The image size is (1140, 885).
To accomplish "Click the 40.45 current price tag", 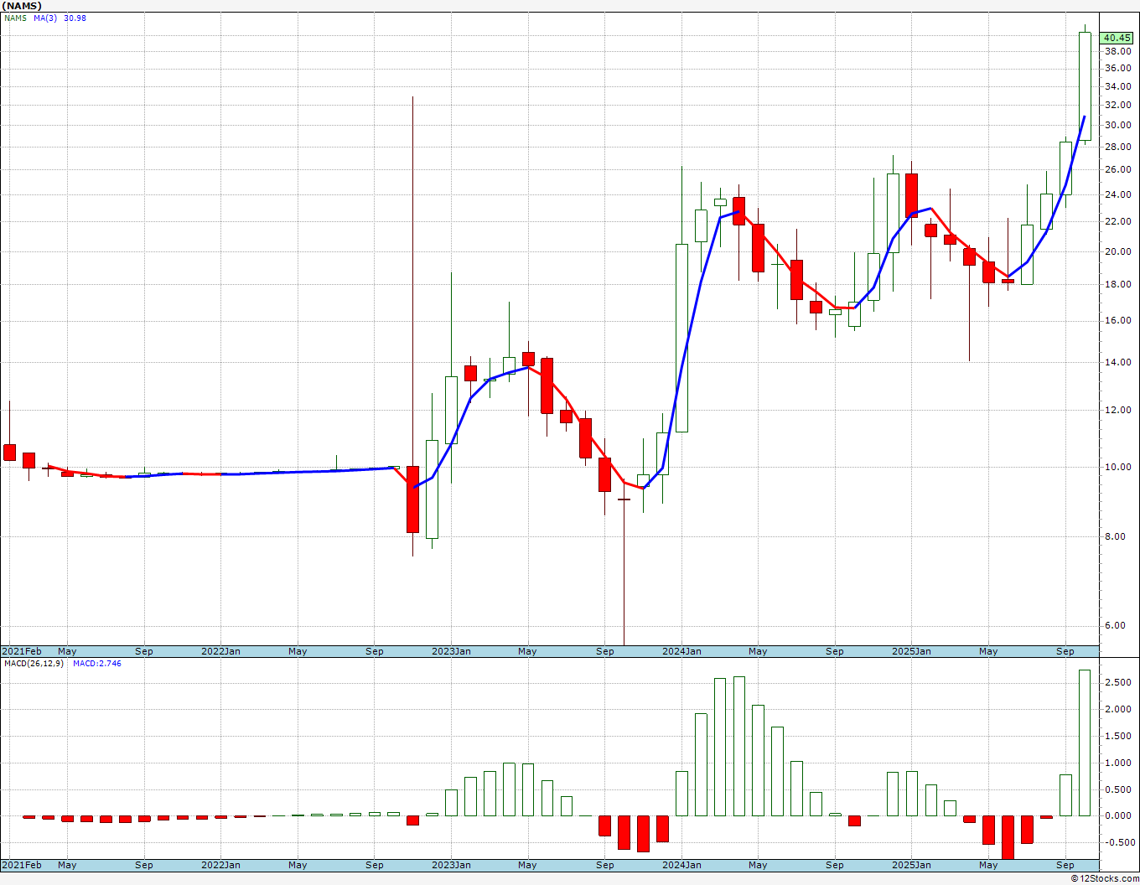I will [1117, 38].
